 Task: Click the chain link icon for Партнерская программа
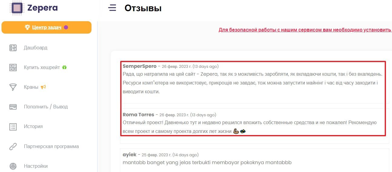coord(13,147)
